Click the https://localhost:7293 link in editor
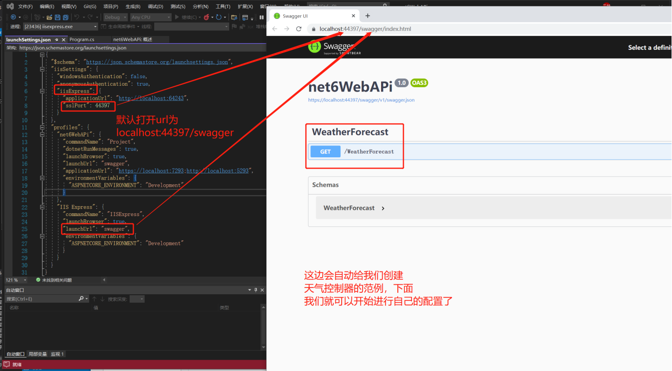 coord(151,171)
